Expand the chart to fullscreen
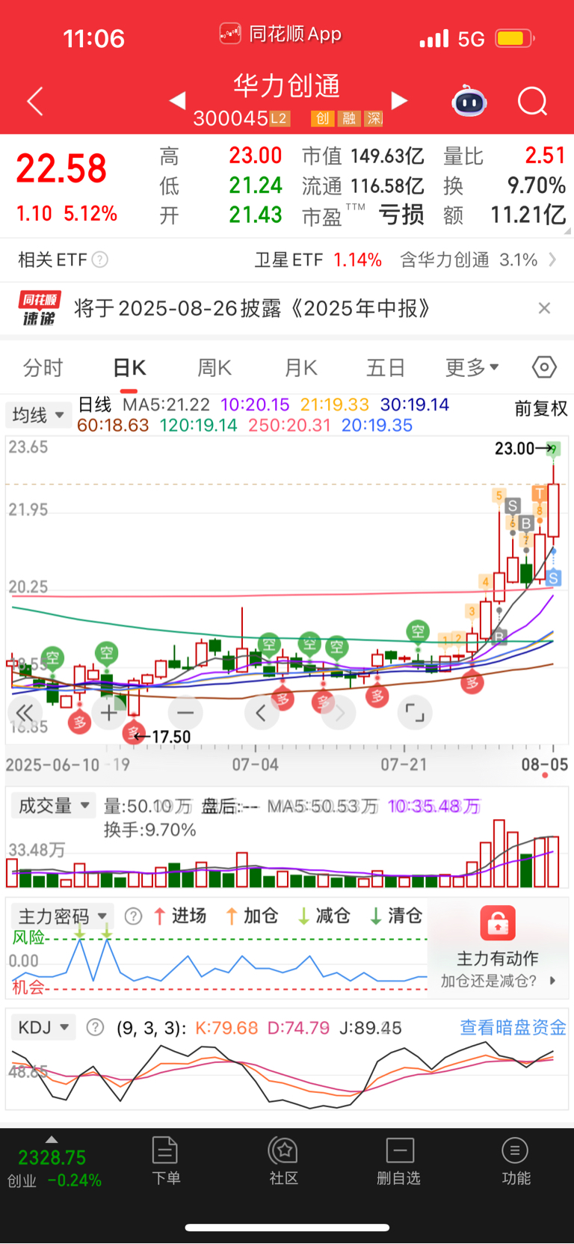574x1244 pixels. (x=415, y=713)
